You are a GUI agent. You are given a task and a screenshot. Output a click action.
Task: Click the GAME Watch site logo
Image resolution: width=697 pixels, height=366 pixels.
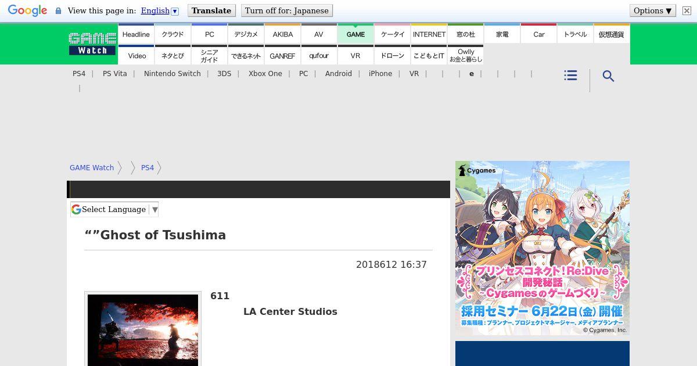click(92, 44)
